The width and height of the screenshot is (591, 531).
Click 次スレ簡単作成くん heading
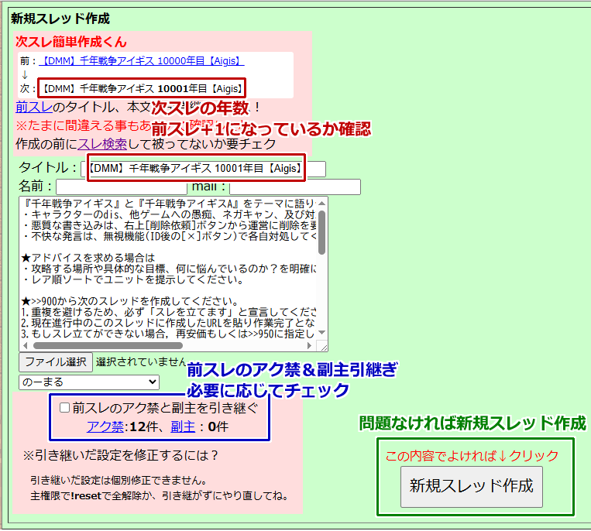click(x=71, y=42)
